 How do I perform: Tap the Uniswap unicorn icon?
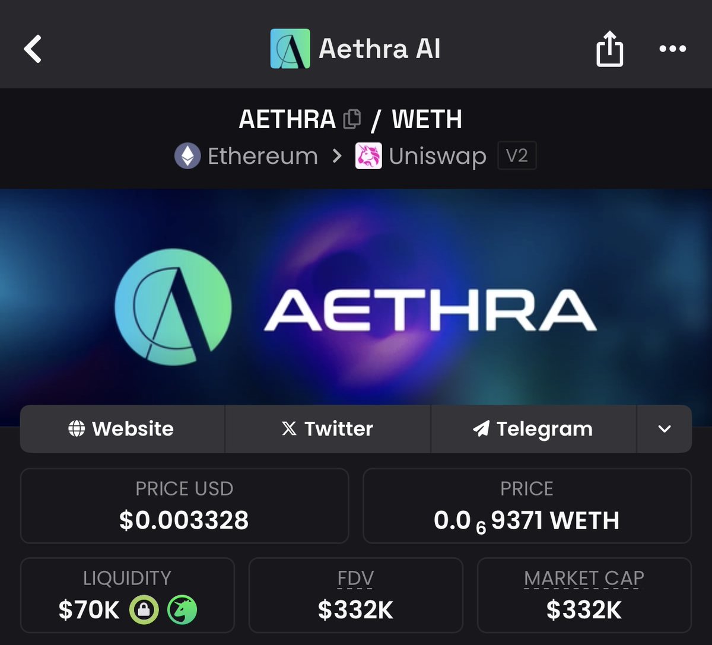pos(368,157)
